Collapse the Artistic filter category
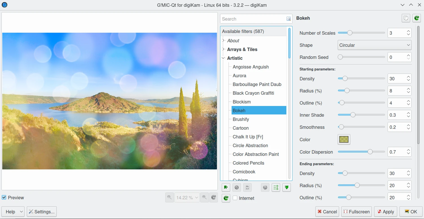 (x=223, y=58)
